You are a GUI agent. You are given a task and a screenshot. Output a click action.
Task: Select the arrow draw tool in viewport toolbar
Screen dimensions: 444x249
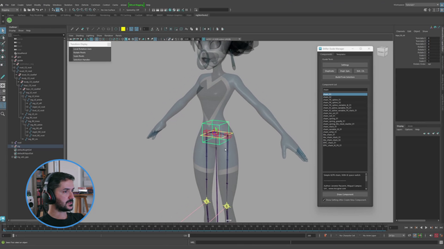[x=98, y=29]
